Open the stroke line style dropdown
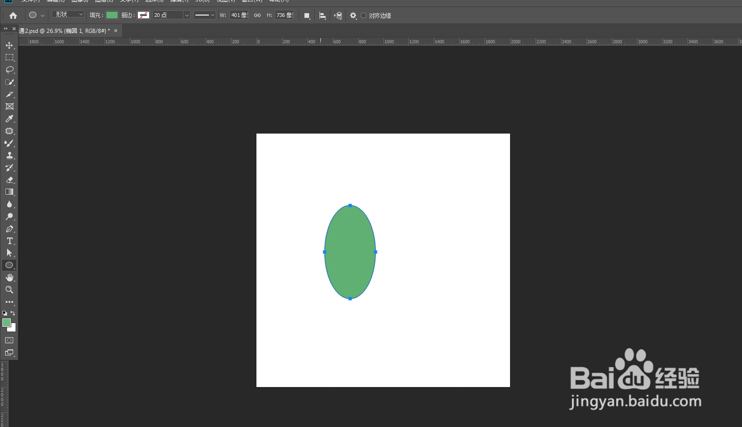742x427 pixels. 205,16
